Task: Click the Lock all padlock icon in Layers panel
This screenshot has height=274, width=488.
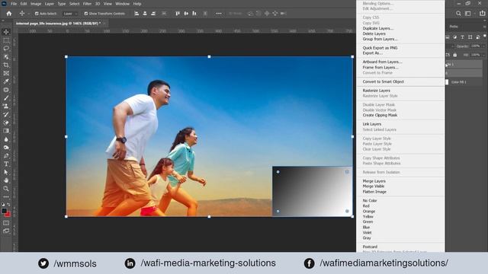Action: click(455, 55)
